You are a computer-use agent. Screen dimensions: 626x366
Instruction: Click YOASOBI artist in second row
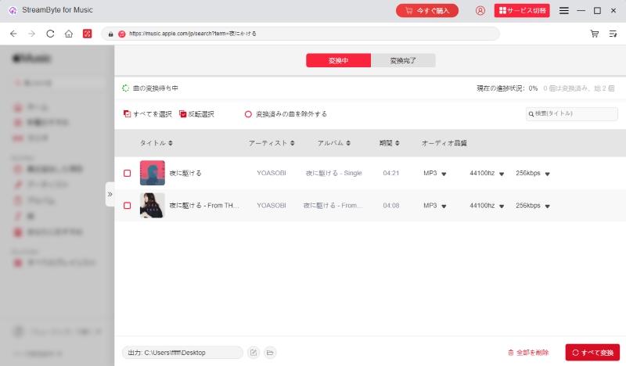(x=271, y=206)
